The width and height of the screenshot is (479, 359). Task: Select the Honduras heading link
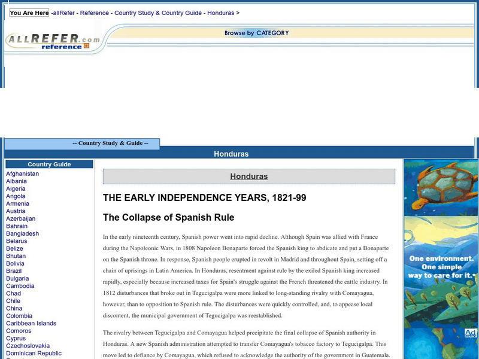[249, 176]
